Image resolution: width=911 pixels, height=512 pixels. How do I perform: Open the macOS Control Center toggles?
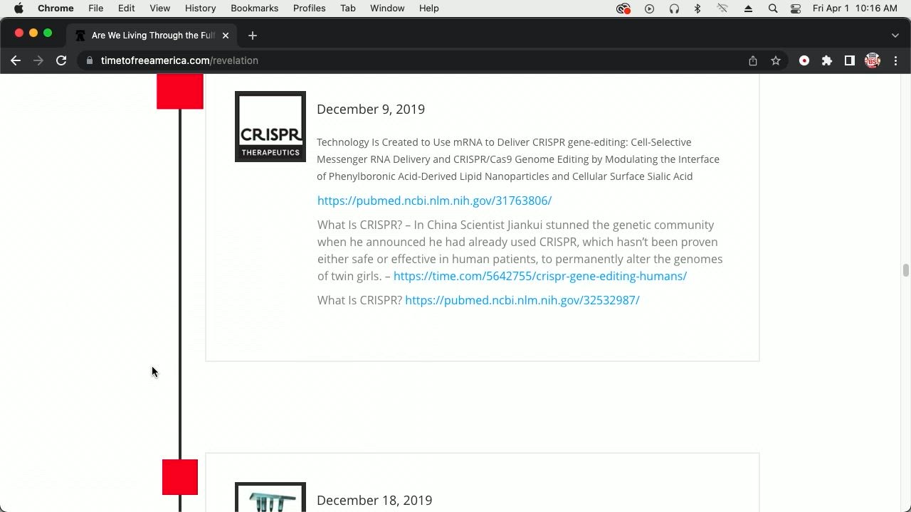[796, 9]
